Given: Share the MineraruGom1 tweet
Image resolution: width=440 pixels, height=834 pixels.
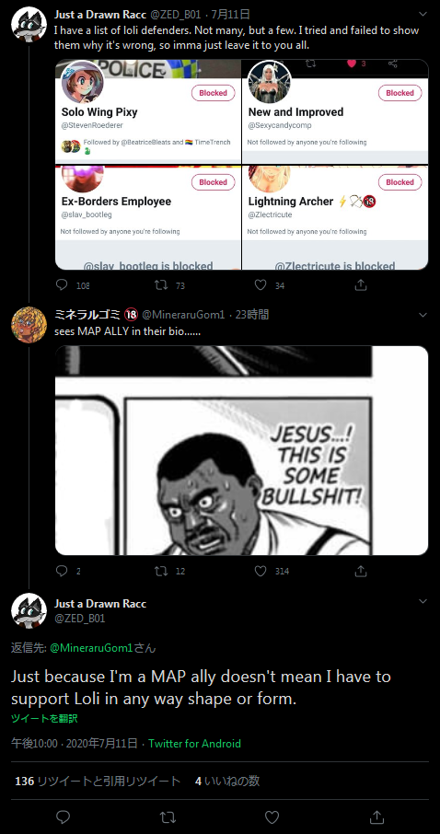Looking at the screenshot, I should [x=361, y=571].
